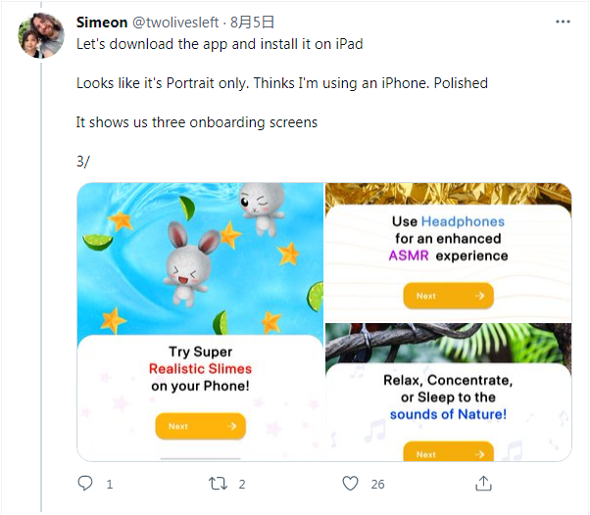Open the share tweet icon

pyautogui.click(x=483, y=484)
